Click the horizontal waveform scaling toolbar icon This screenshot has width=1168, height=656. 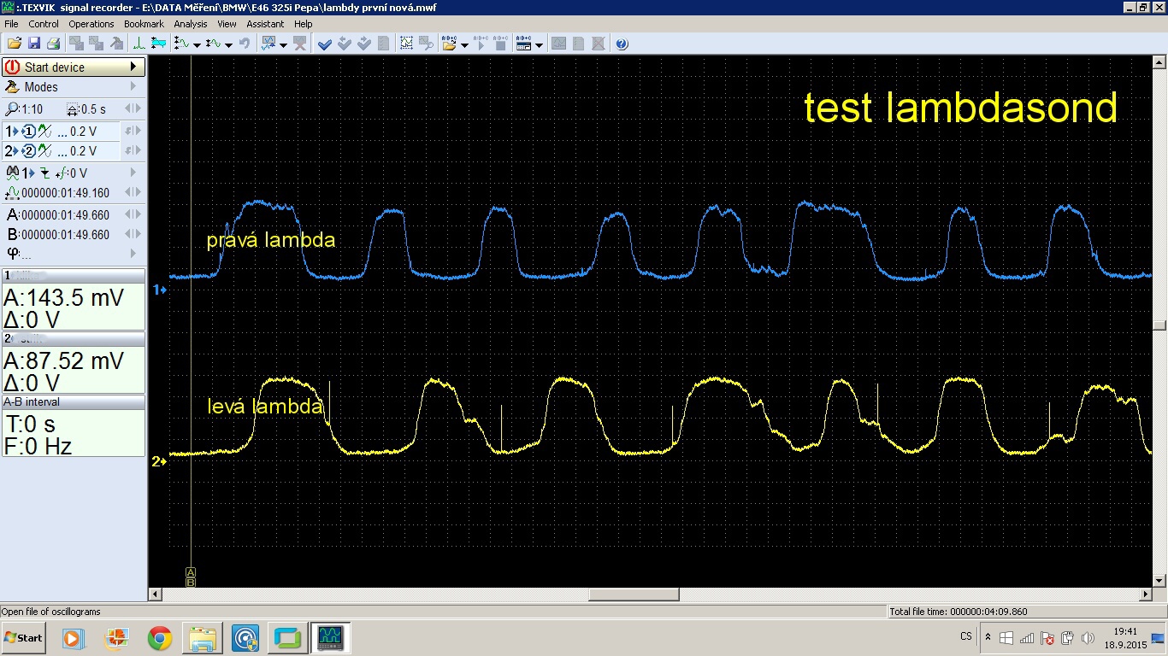[x=214, y=44]
